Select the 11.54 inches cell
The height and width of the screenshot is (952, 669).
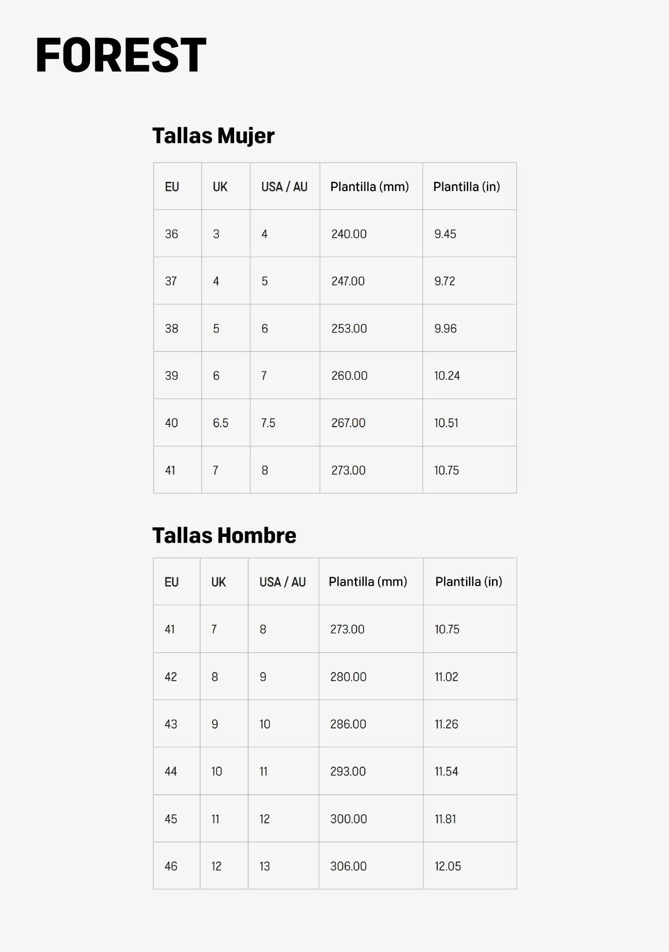pos(470,771)
